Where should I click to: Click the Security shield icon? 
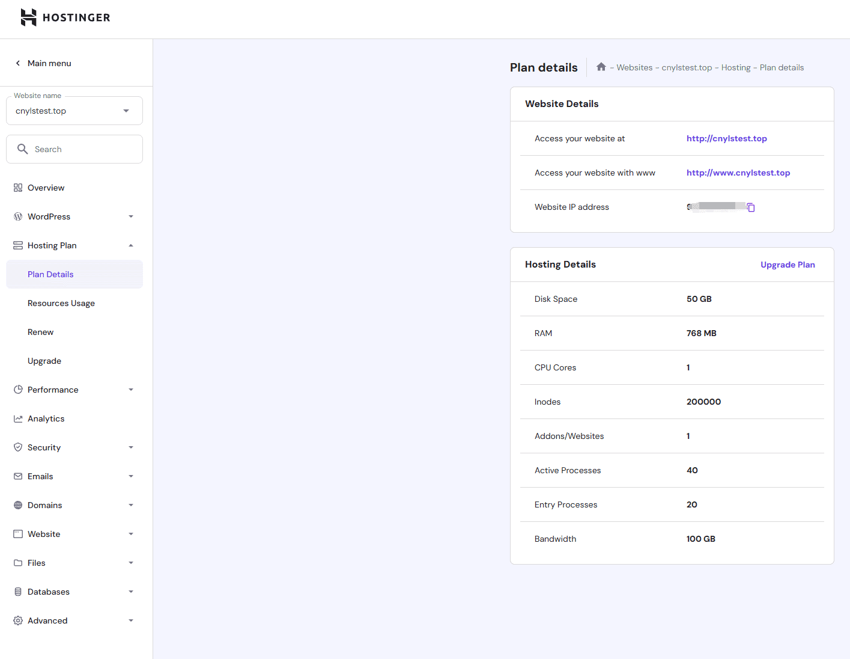point(18,447)
